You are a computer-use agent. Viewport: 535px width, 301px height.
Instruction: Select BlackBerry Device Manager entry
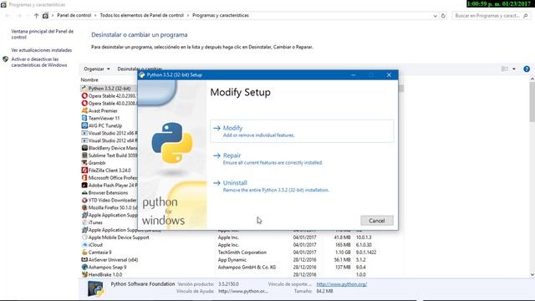(x=110, y=148)
